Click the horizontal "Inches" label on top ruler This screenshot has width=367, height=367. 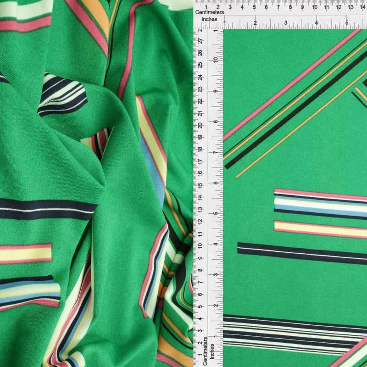[x=209, y=19]
